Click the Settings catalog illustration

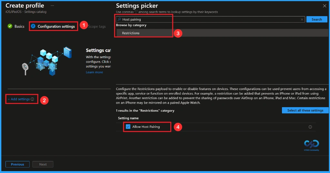pyautogui.click(x=47, y=61)
